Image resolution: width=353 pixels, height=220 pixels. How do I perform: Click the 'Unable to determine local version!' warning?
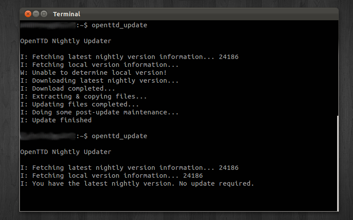(x=94, y=73)
